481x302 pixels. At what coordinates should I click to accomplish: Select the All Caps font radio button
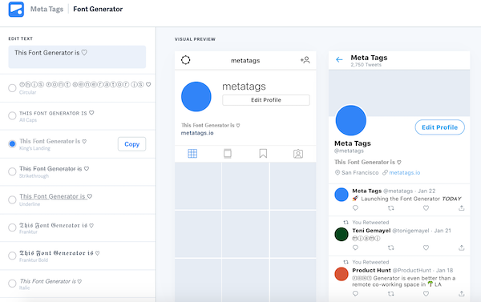click(x=12, y=116)
